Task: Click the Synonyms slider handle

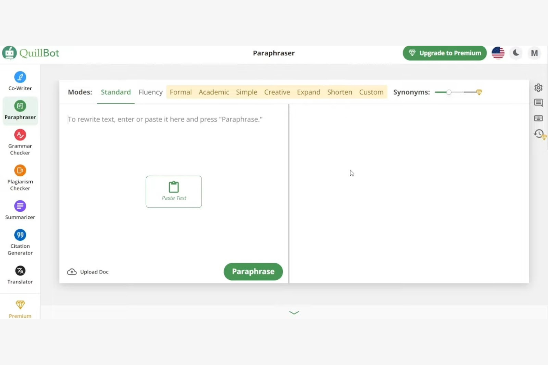Action: tap(449, 92)
